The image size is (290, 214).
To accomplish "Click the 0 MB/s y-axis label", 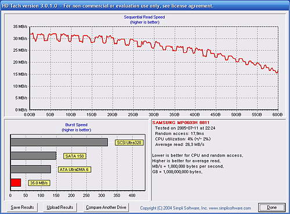I will point(21,110).
